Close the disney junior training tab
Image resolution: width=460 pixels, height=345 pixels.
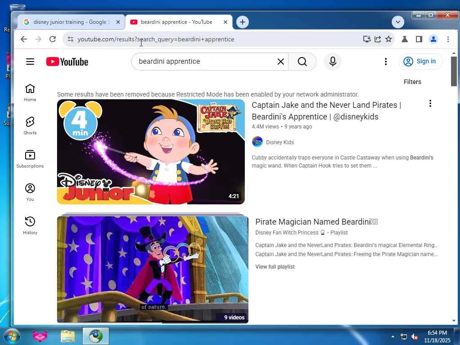pyautogui.click(x=118, y=22)
